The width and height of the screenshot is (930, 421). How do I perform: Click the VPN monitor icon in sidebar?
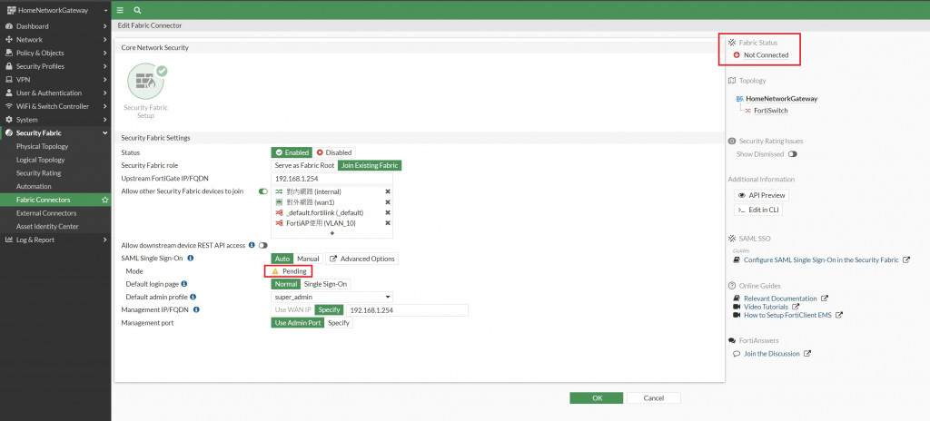[x=9, y=80]
